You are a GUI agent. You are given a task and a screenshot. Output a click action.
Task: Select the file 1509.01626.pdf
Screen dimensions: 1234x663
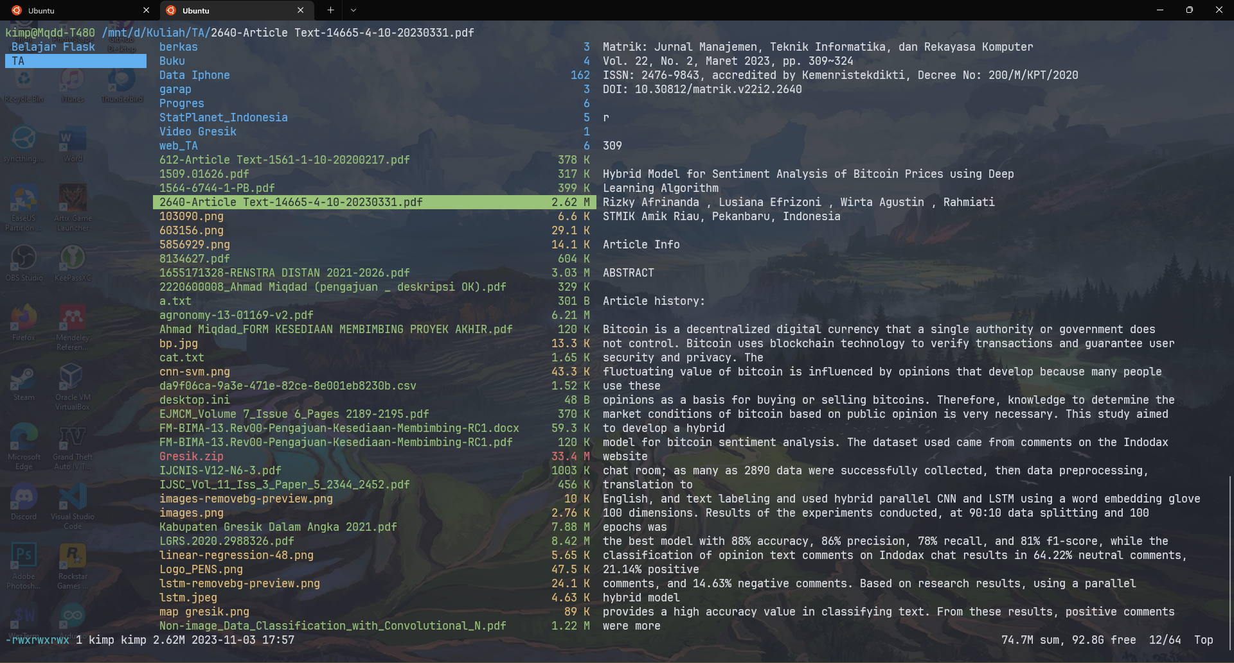coord(204,174)
